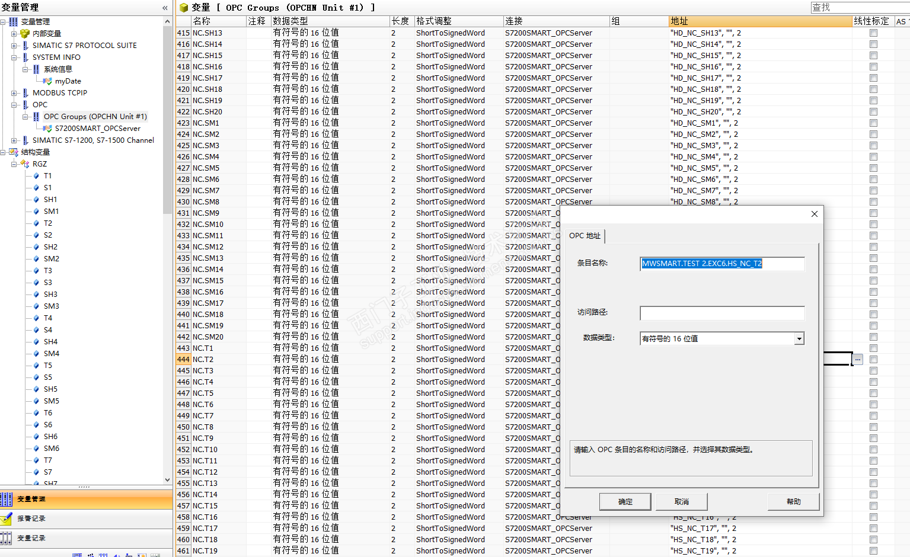
Task: Expand the 内部变量 tree node
Action: [x=14, y=33]
